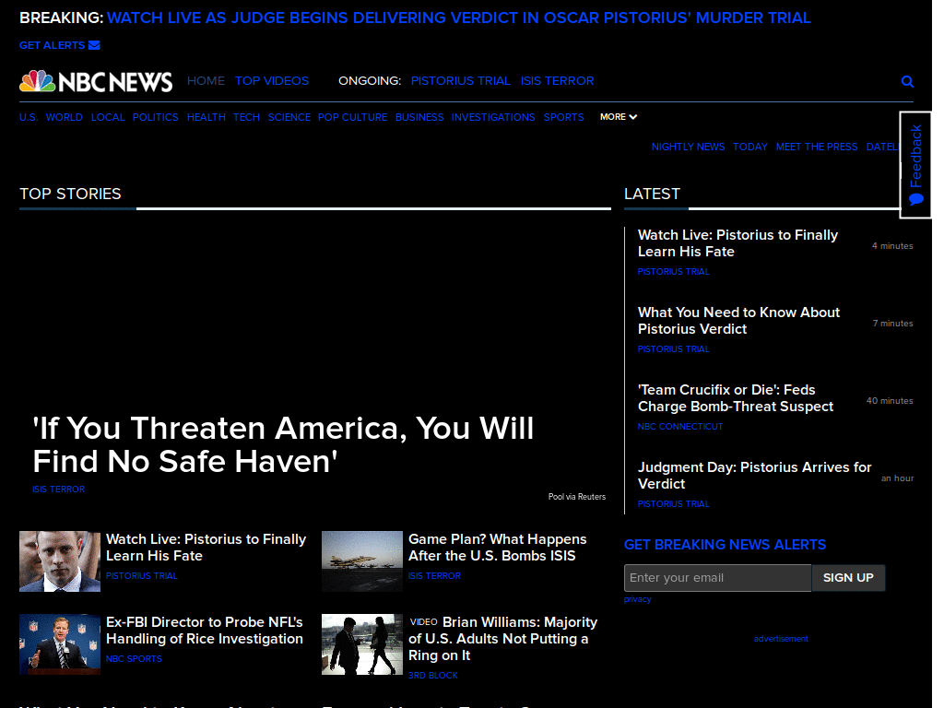Click GET ALERTS link
Image resolution: width=944 pixels, height=708 pixels.
click(53, 45)
